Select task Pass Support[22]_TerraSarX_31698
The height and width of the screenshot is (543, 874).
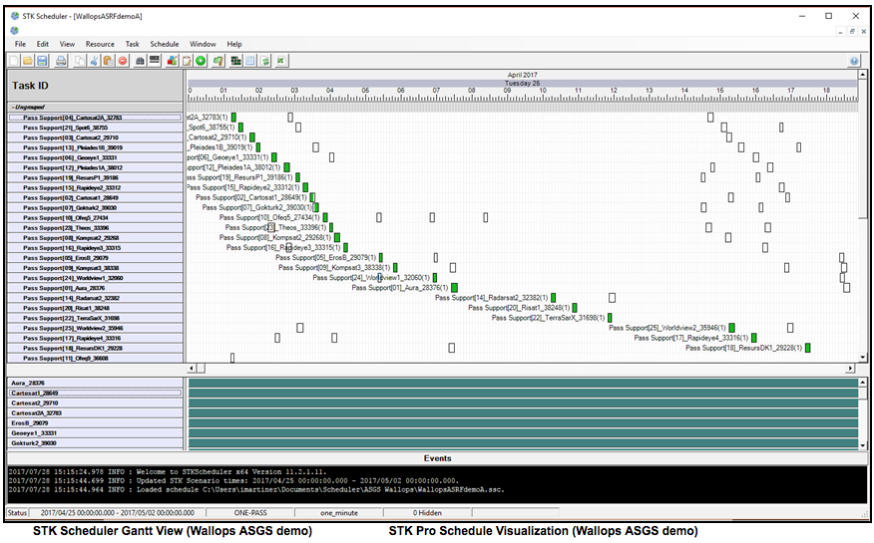[96, 318]
